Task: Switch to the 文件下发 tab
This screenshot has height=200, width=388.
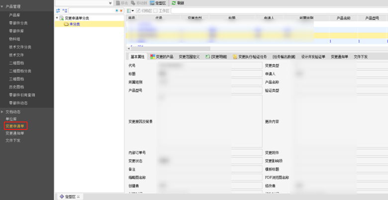Action: pyautogui.click(x=361, y=57)
